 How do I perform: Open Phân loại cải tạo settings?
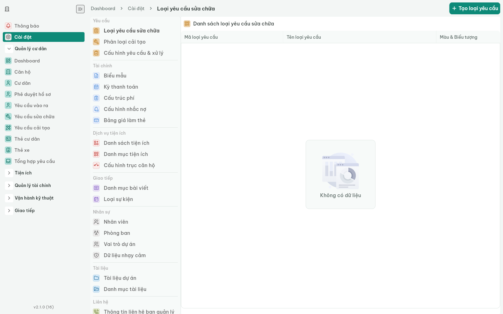click(x=135, y=42)
